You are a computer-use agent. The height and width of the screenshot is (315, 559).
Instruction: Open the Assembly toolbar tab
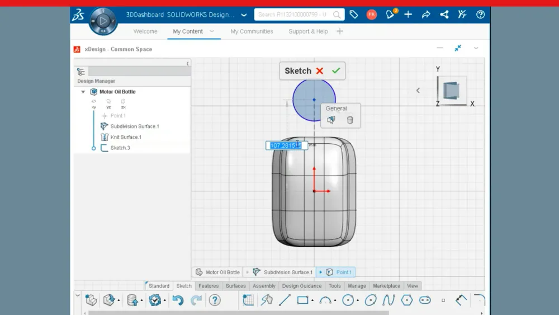264,286
